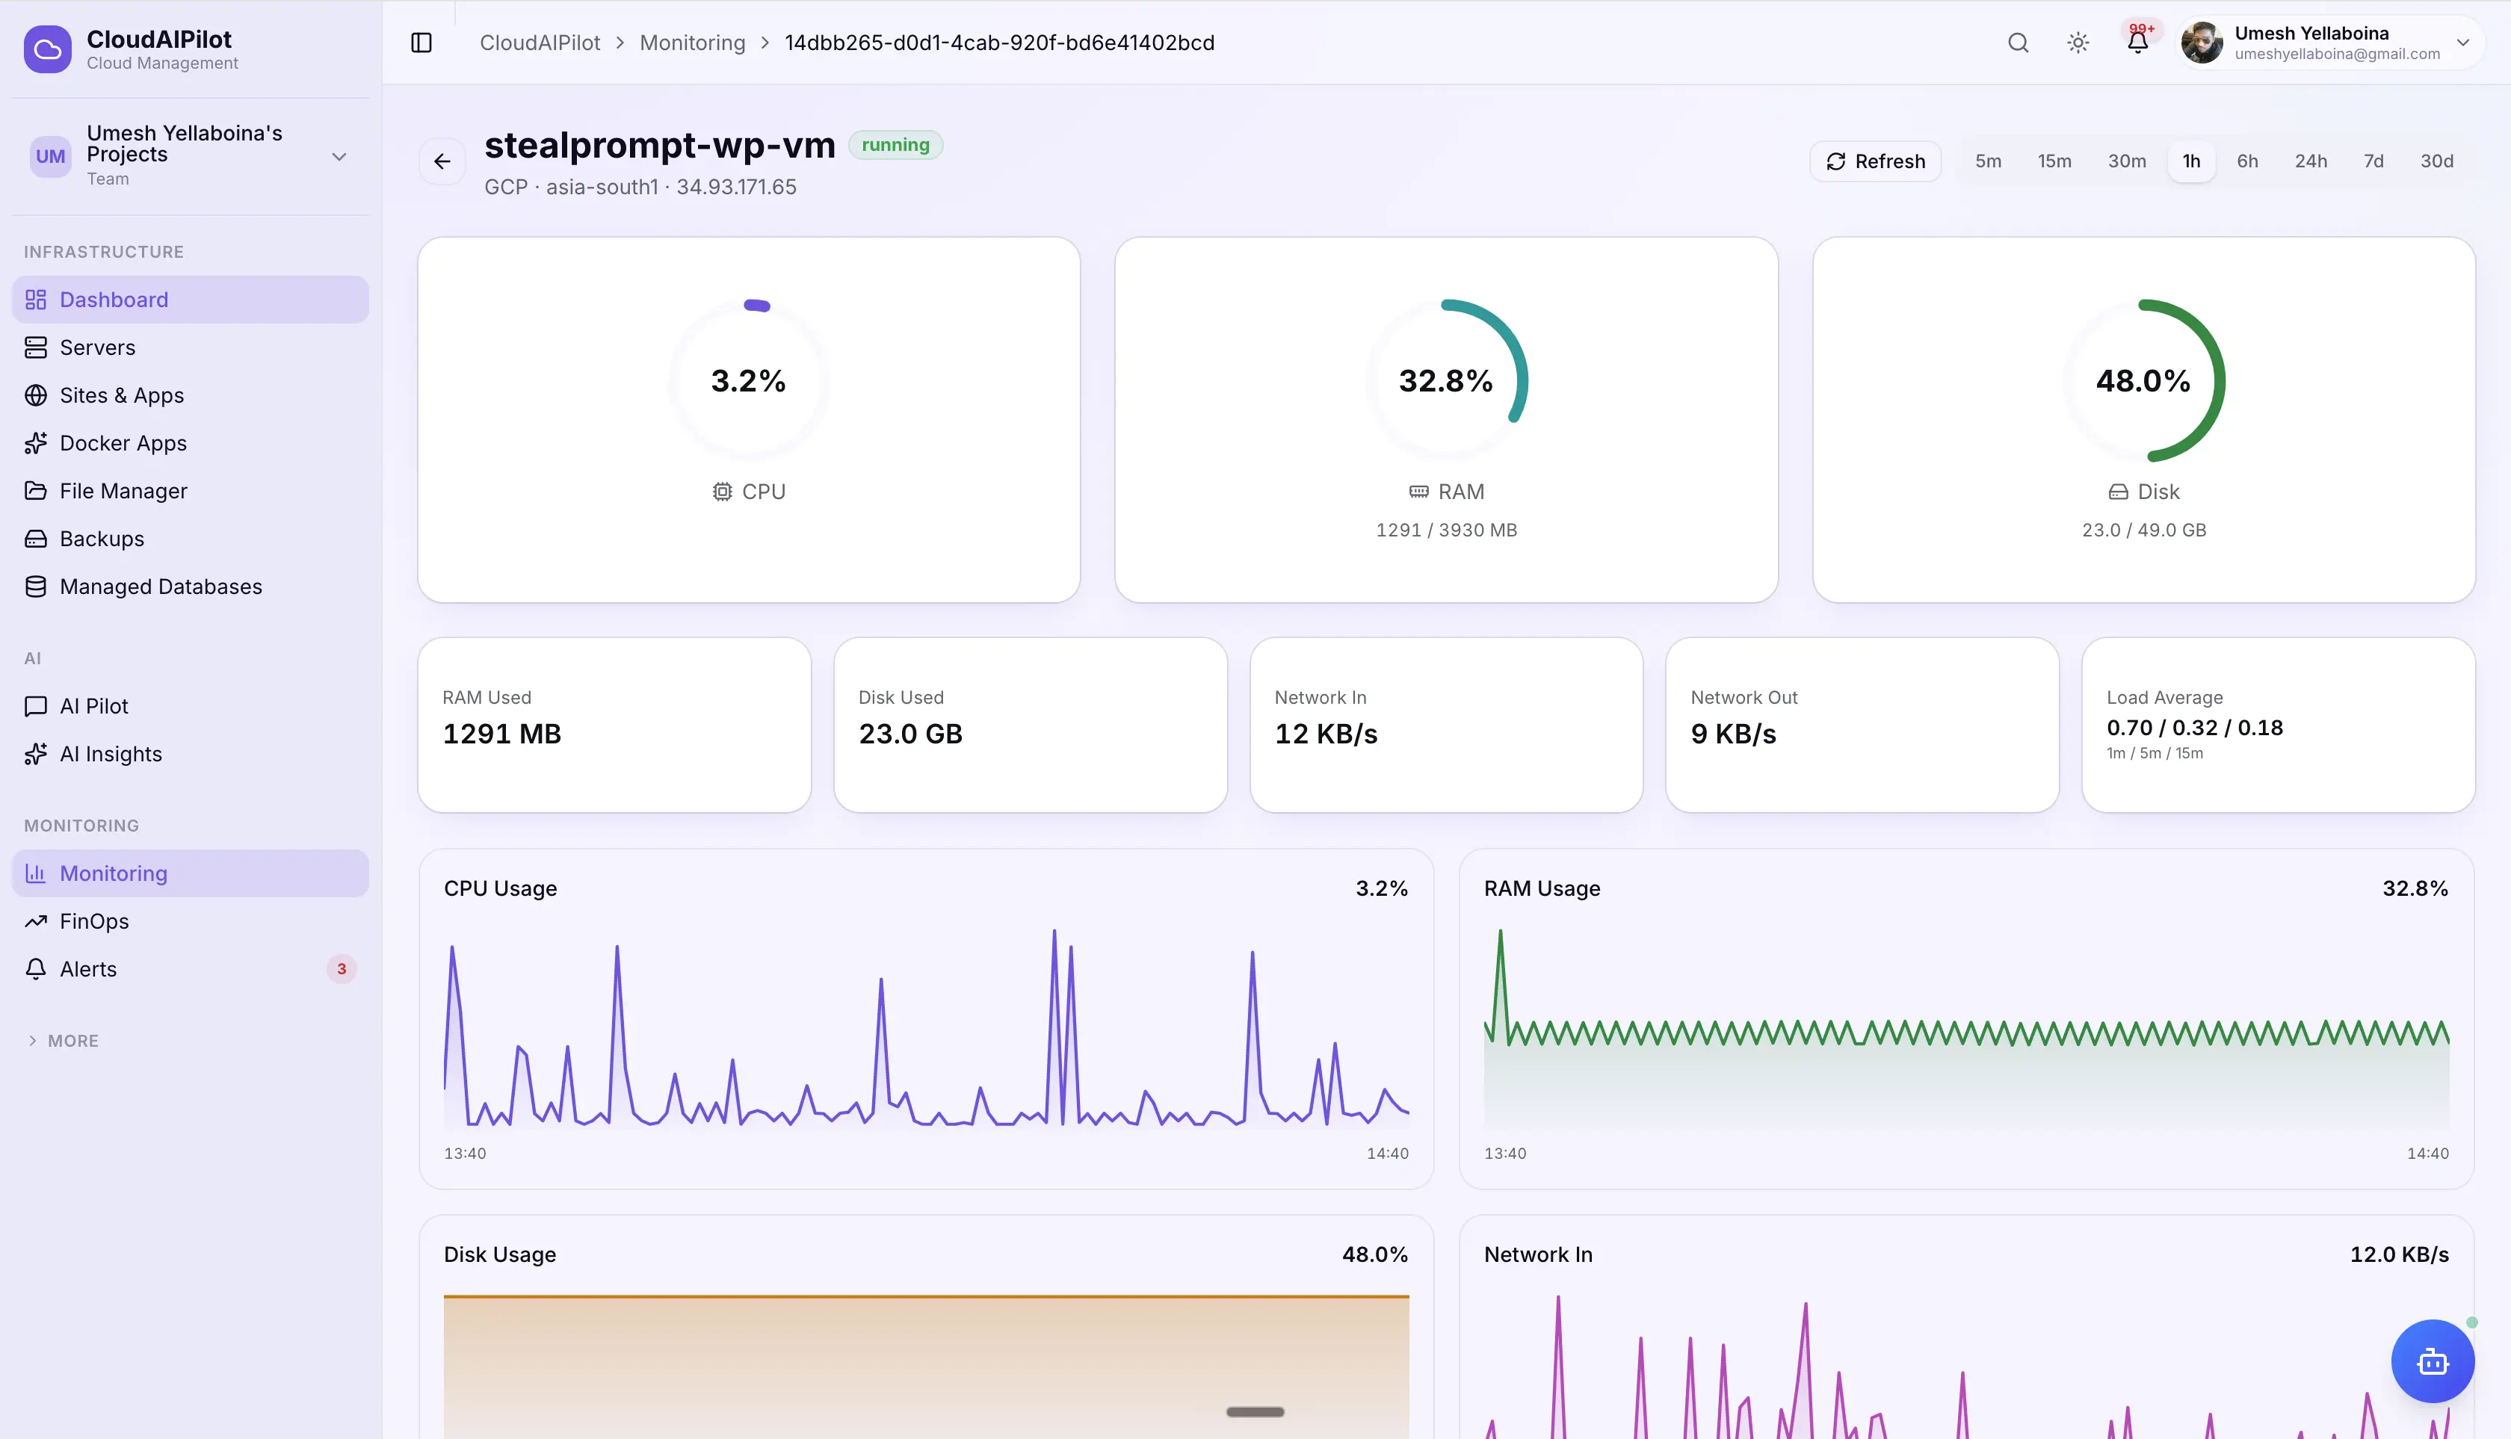Open Docker Apps in the sidebar
2511x1439 pixels.
click(190, 443)
